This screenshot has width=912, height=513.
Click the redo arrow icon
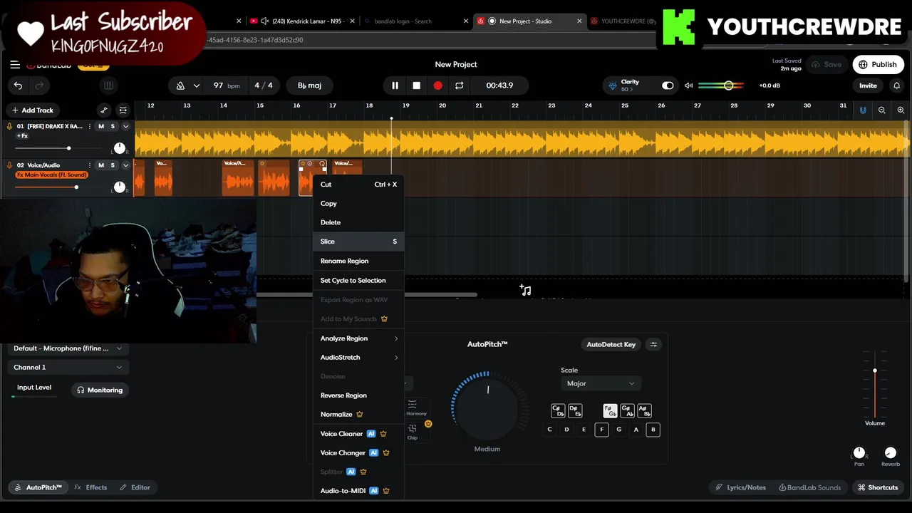coord(40,85)
